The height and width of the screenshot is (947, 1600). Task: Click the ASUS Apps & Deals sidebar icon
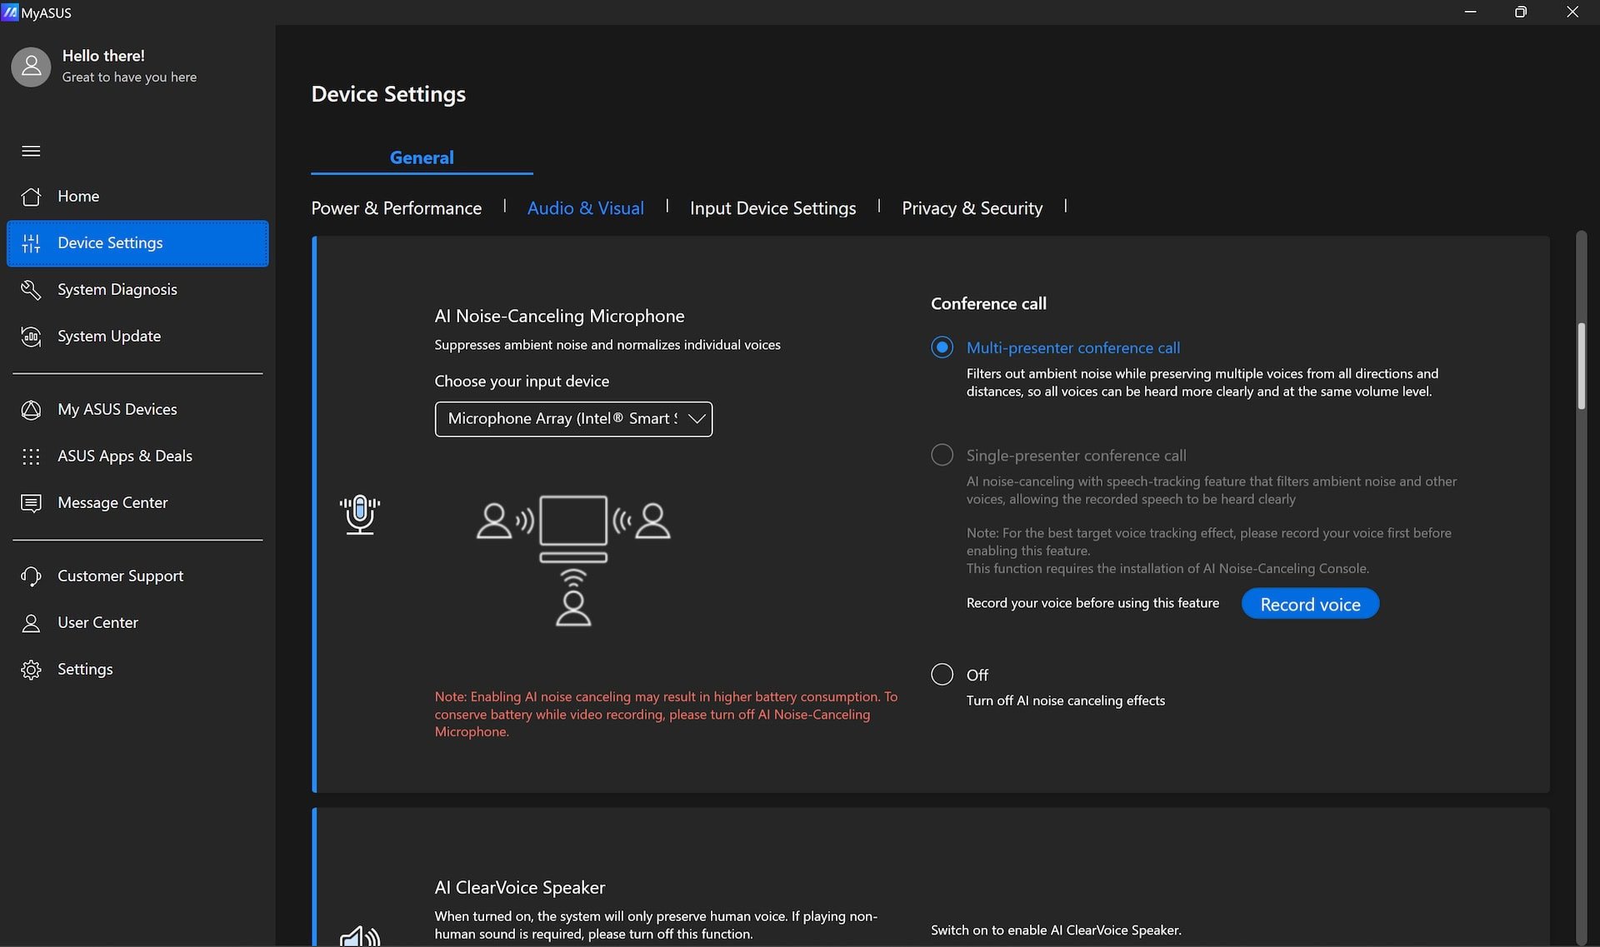(x=31, y=456)
